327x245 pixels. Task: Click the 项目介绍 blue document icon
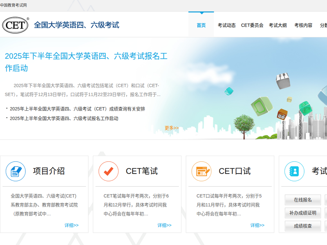[16, 171]
